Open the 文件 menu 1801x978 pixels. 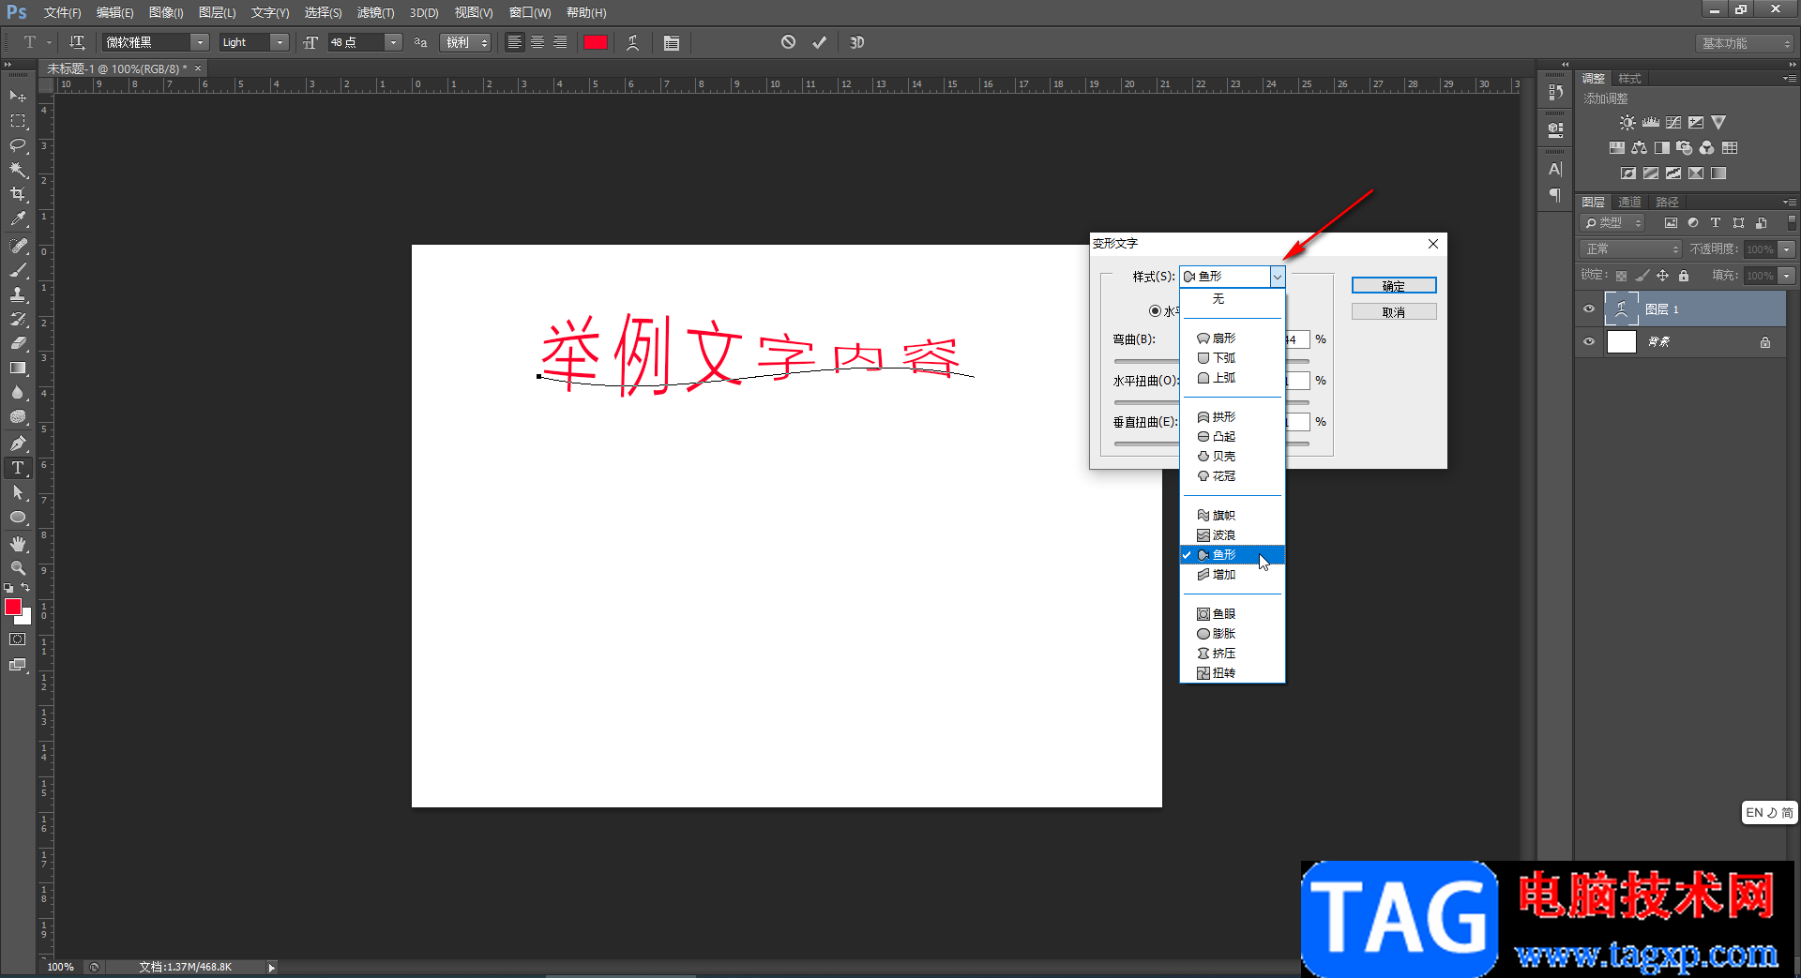62,13
